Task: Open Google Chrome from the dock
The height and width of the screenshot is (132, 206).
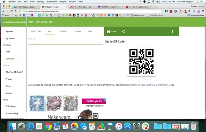Action: pyautogui.click(x=48, y=126)
